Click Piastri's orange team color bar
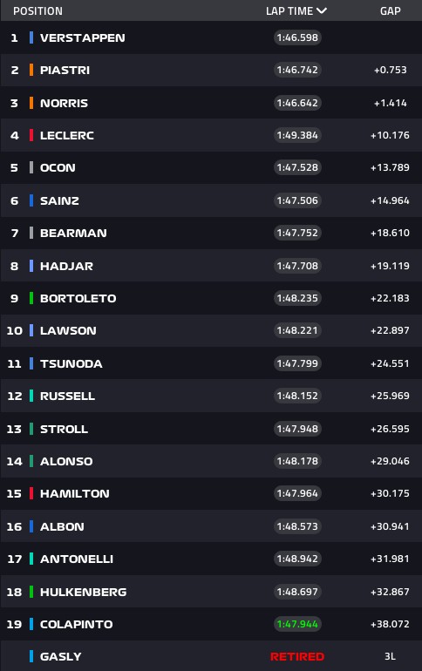The image size is (422, 671). point(31,70)
